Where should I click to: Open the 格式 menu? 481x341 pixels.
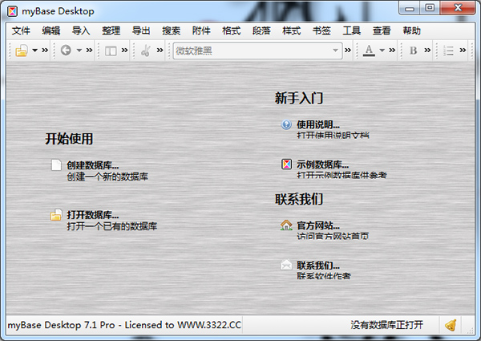232,30
